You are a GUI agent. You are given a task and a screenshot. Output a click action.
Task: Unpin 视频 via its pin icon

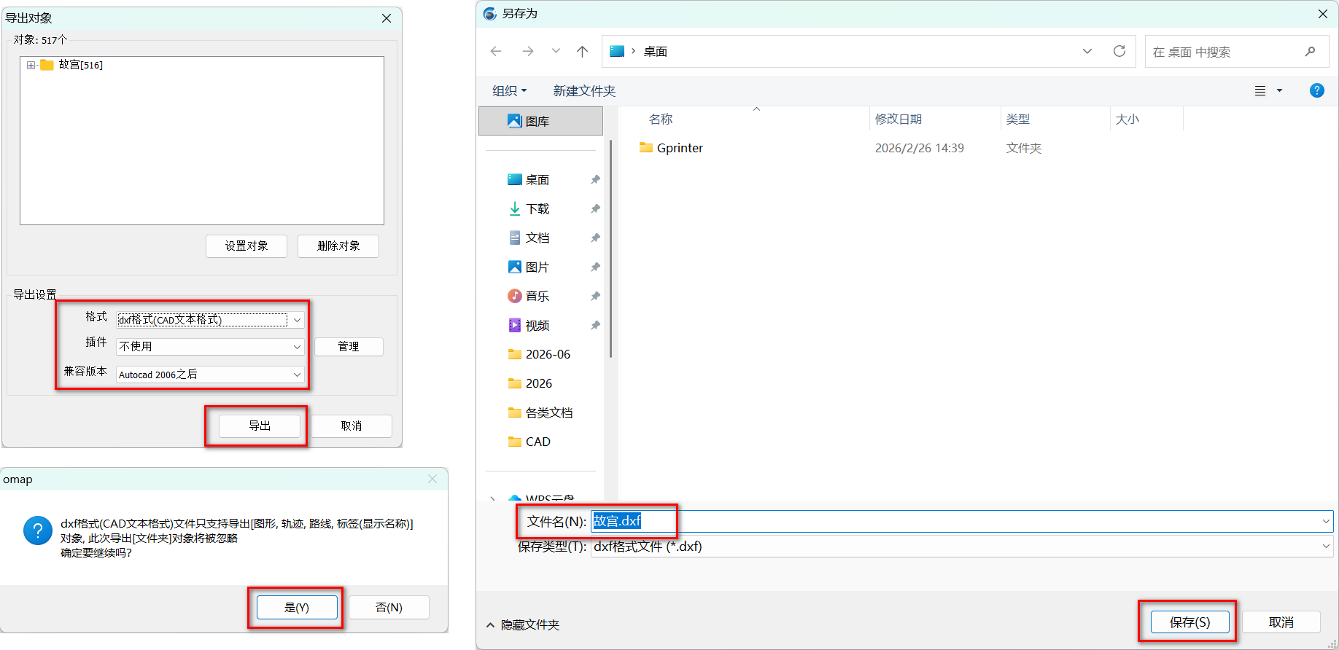coord(595,325)
